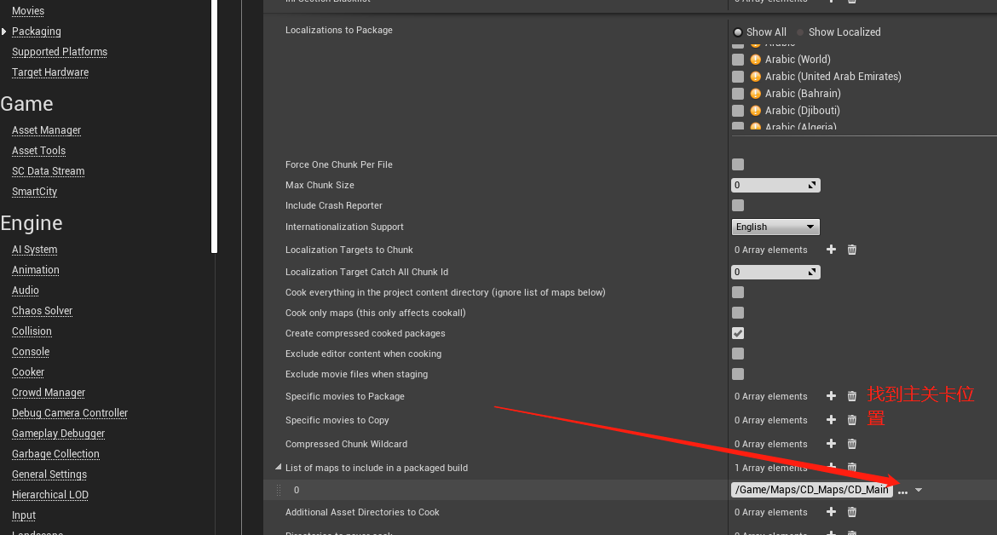This screenshot has height=535, width=997.
Task: Open Audio settings
Action: pos(26,291)
